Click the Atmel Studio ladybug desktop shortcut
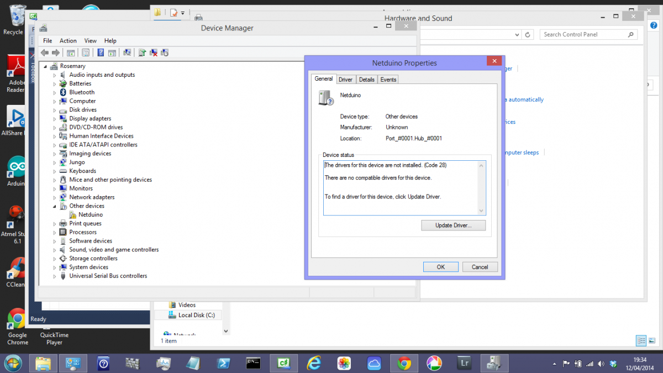This screenshot has height=373, width=663. pyautogui.click(x=15, y=224)
